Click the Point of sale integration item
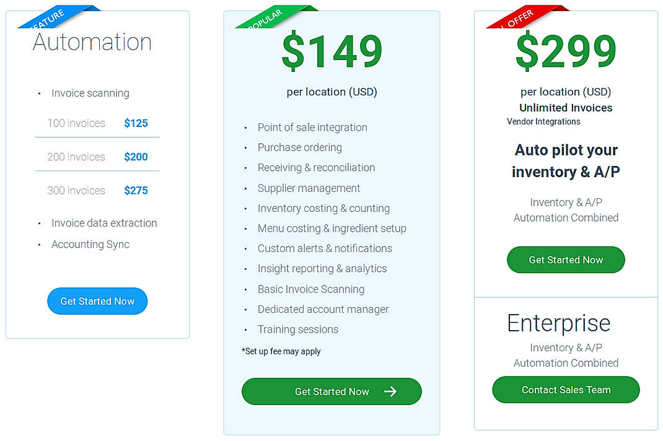 pos(312,127)
